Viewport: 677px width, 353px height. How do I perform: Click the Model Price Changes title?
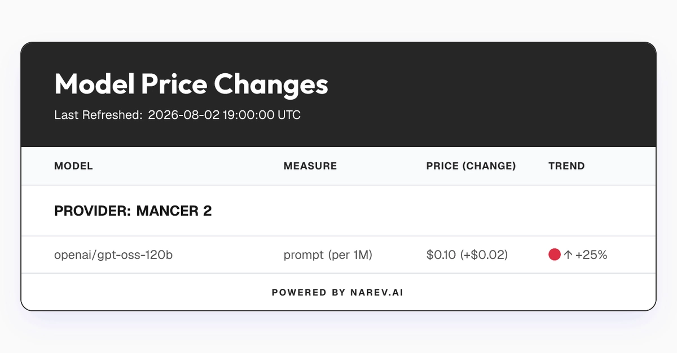[x=191, y=84]
